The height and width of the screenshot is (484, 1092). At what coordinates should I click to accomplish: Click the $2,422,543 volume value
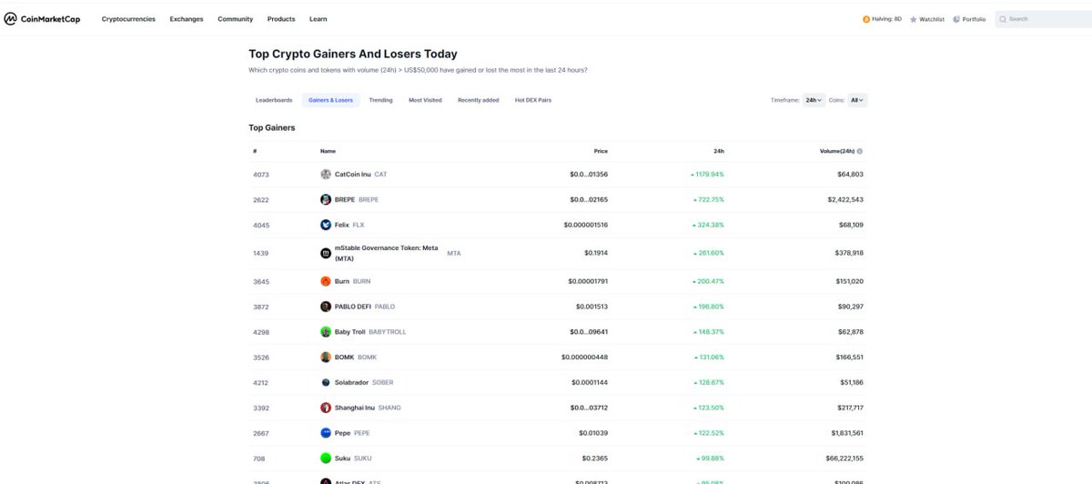tap(845, 199)
